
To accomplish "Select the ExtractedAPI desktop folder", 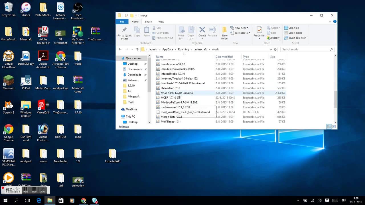I will 113,156.
